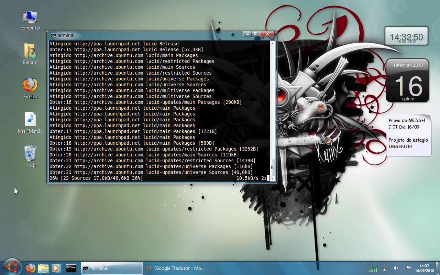The image size is (440, 275).
Task: Click the terminal scrollbar up arrow
Action: pyautogui.click(x=273, y=43)
